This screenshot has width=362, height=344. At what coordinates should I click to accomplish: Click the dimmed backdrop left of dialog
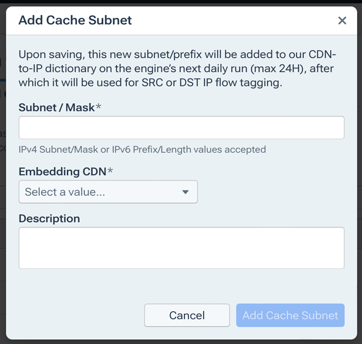tap(2, 162)
